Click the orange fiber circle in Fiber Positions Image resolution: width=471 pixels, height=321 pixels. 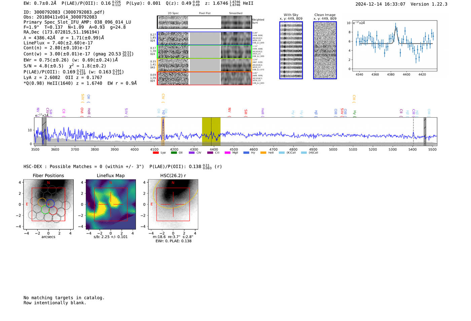pyautogui.click(x=42, y=202)
